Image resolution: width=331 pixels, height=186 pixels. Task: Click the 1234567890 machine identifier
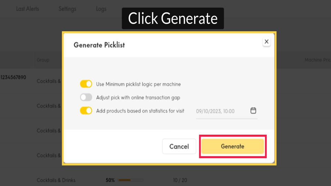tap(13, 77)
